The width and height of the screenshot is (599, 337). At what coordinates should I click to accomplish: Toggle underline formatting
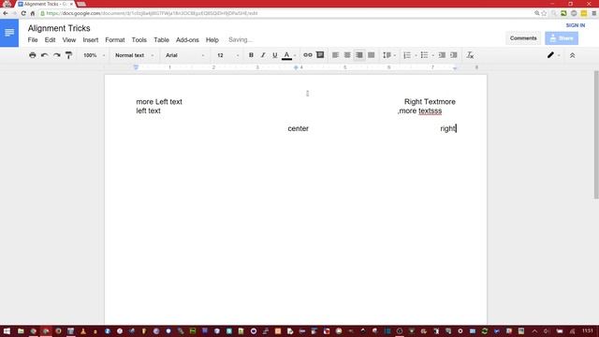274,55
